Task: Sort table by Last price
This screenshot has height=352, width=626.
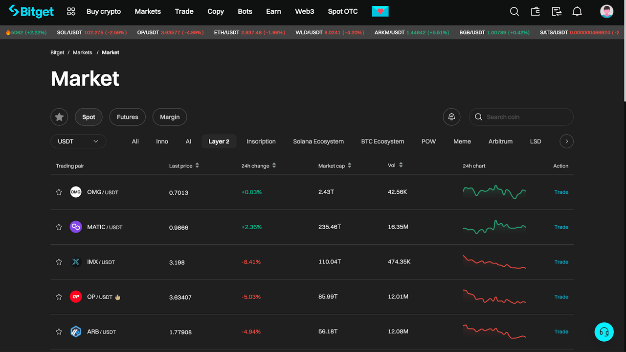Action: [184, 166]
